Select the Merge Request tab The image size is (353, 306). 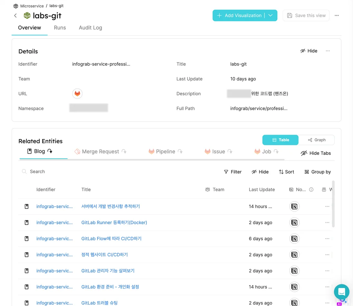(x=100, y=152)
